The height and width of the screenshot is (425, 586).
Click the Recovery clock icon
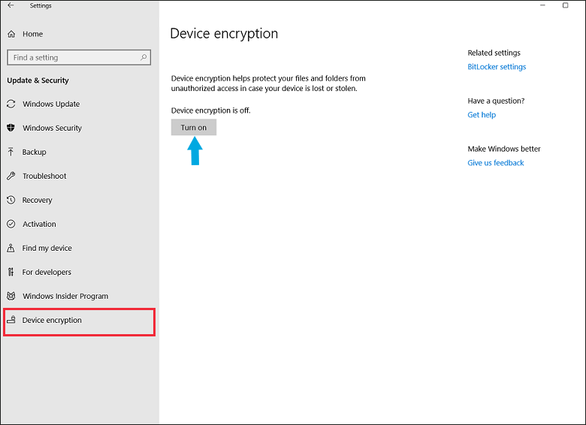click(x=11, y=200)
